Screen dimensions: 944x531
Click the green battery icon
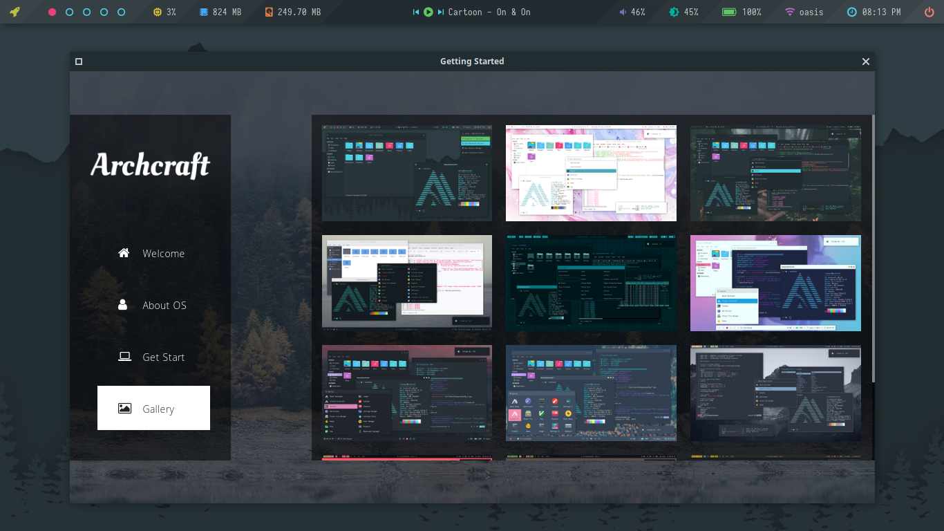(729, 12)
